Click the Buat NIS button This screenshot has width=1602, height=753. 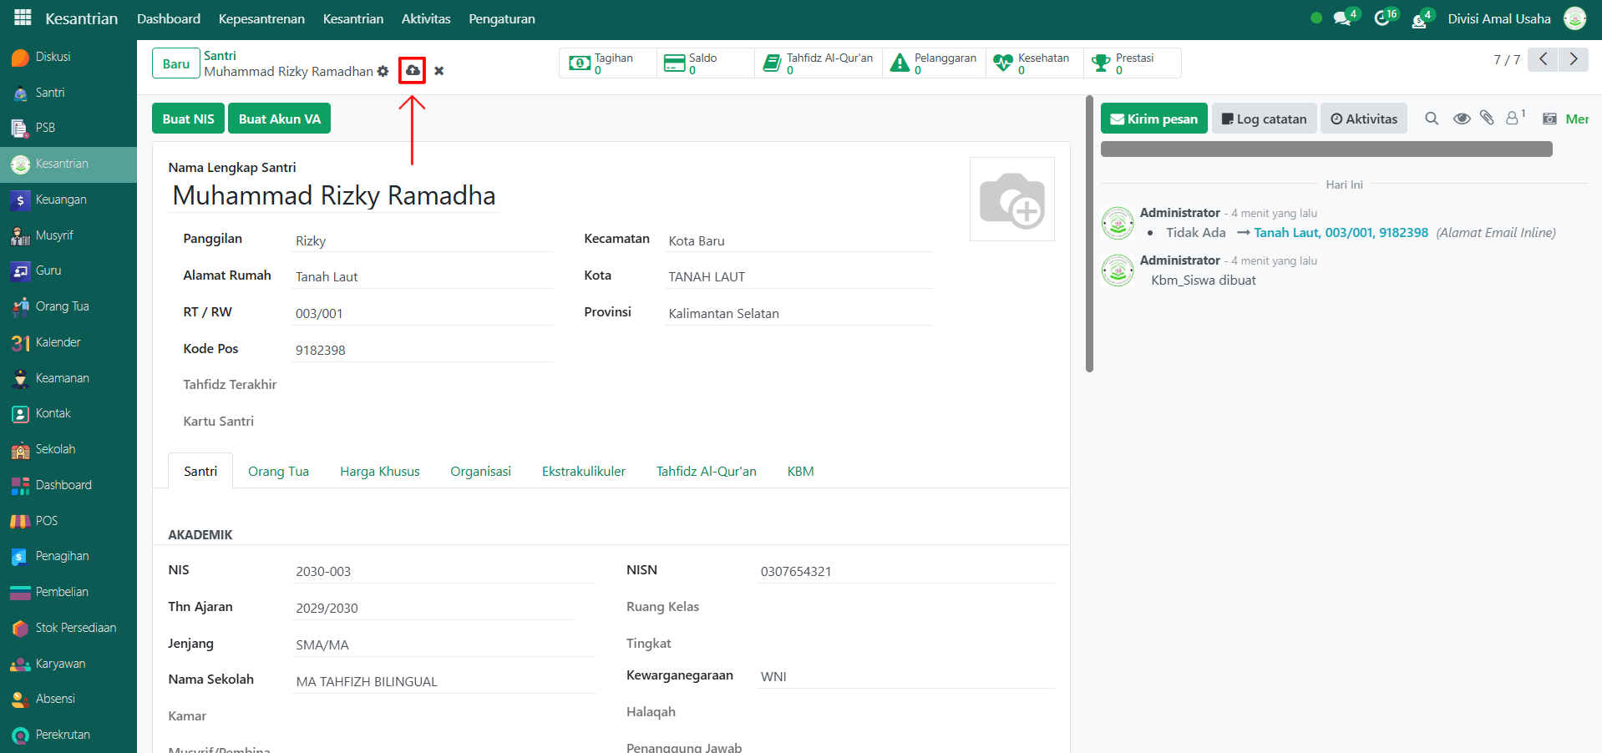(x=188, y=119)
